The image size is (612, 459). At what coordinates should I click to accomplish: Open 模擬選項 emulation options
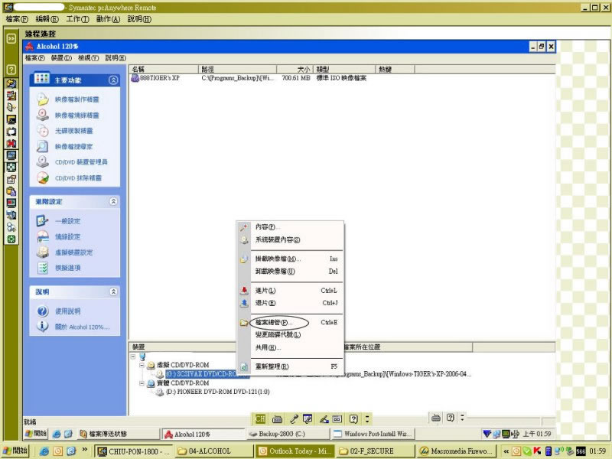pyautogui.click(x=67, y=268)
